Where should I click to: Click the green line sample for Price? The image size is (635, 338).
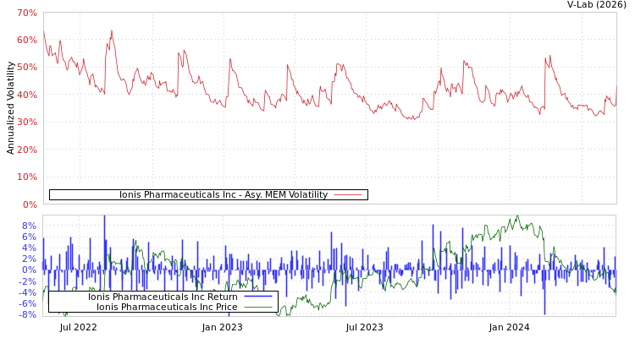(257, 307)
